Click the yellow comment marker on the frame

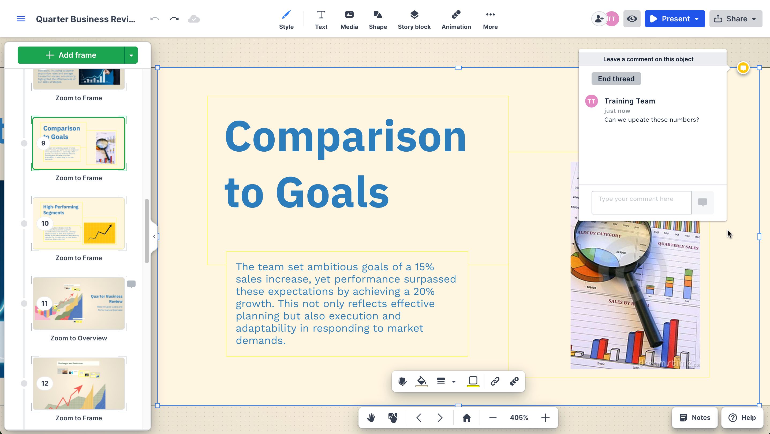point(743,68)
